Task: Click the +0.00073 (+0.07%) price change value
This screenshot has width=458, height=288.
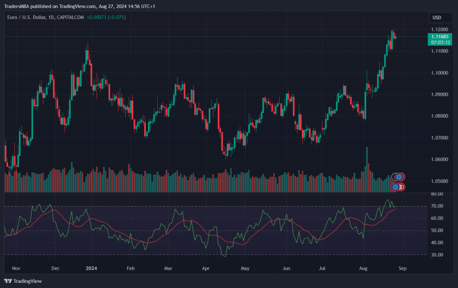Action: pos(106,17)
